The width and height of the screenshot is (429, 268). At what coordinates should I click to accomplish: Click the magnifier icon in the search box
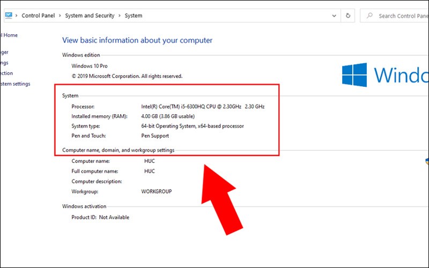coord(370,16)
